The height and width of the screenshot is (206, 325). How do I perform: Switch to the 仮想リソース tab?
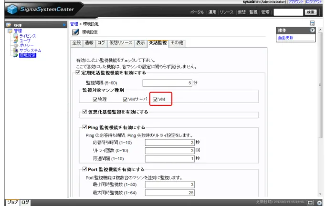[x=121, y=43]
